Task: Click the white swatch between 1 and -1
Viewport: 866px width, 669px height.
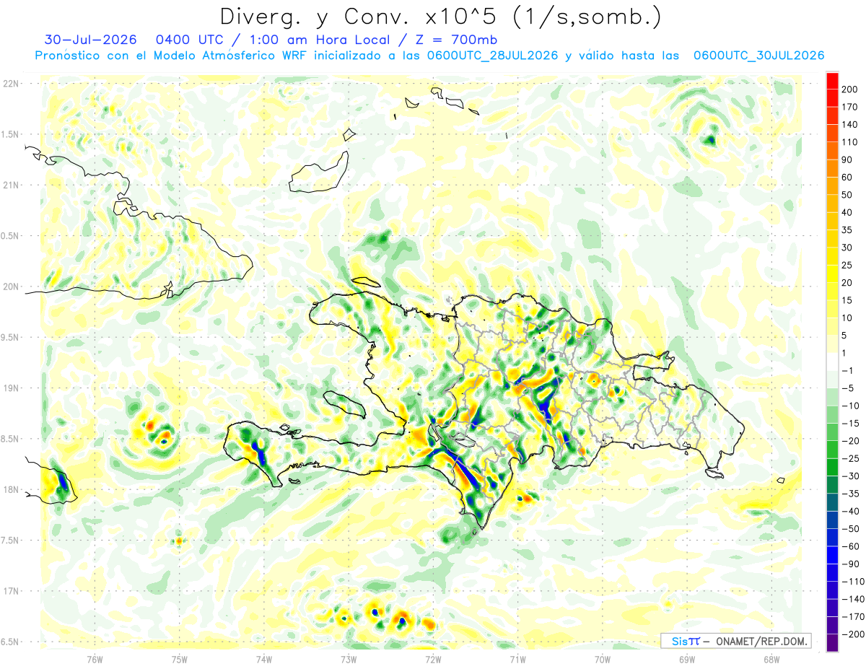Action: point(832,362)
